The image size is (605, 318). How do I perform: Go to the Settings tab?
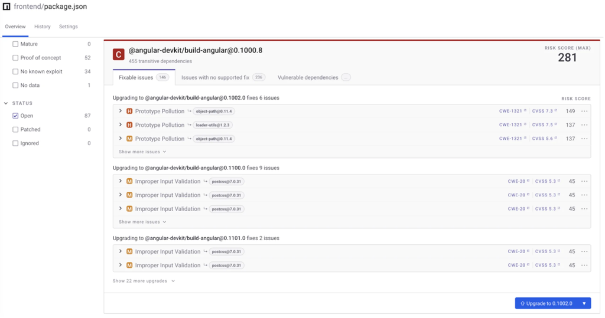point(69,27)
